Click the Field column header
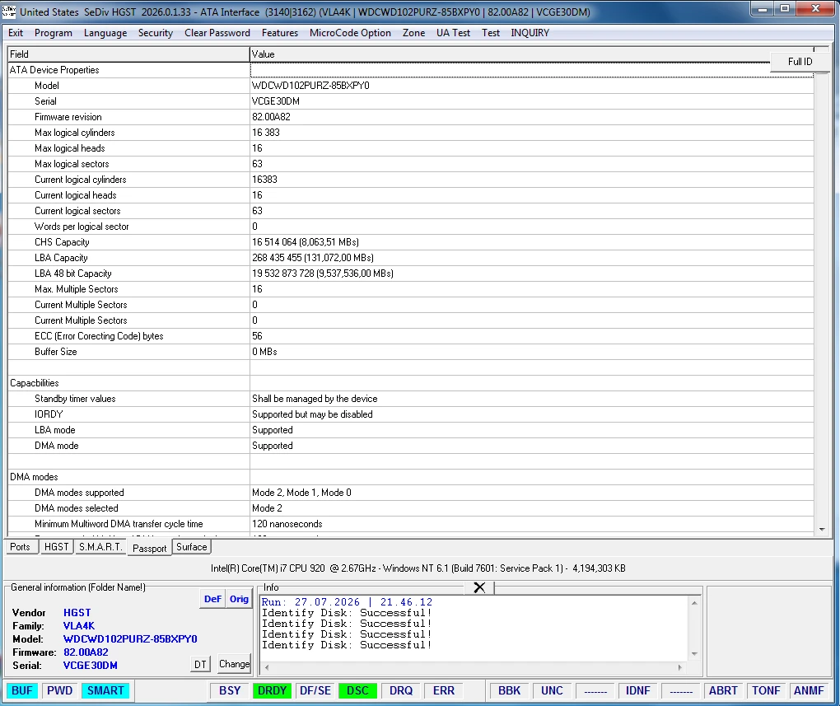Screen dimensions: 840x706 [x=128, y=54]
